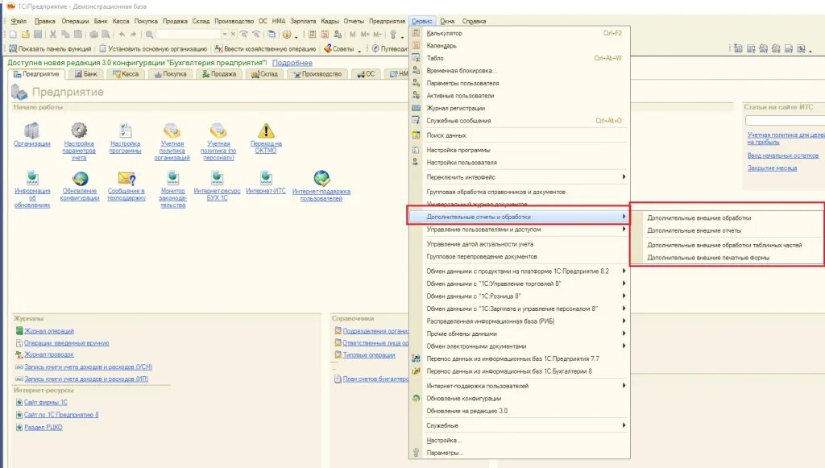Screen dimensions: 825x468
Task: Select Активные пользователи in the menu
Action: point(520,96)
